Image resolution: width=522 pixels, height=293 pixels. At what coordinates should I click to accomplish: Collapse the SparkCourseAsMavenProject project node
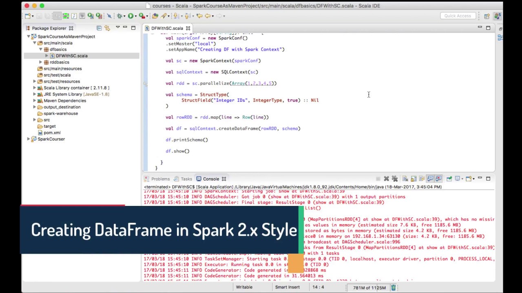tap(29, 37)
